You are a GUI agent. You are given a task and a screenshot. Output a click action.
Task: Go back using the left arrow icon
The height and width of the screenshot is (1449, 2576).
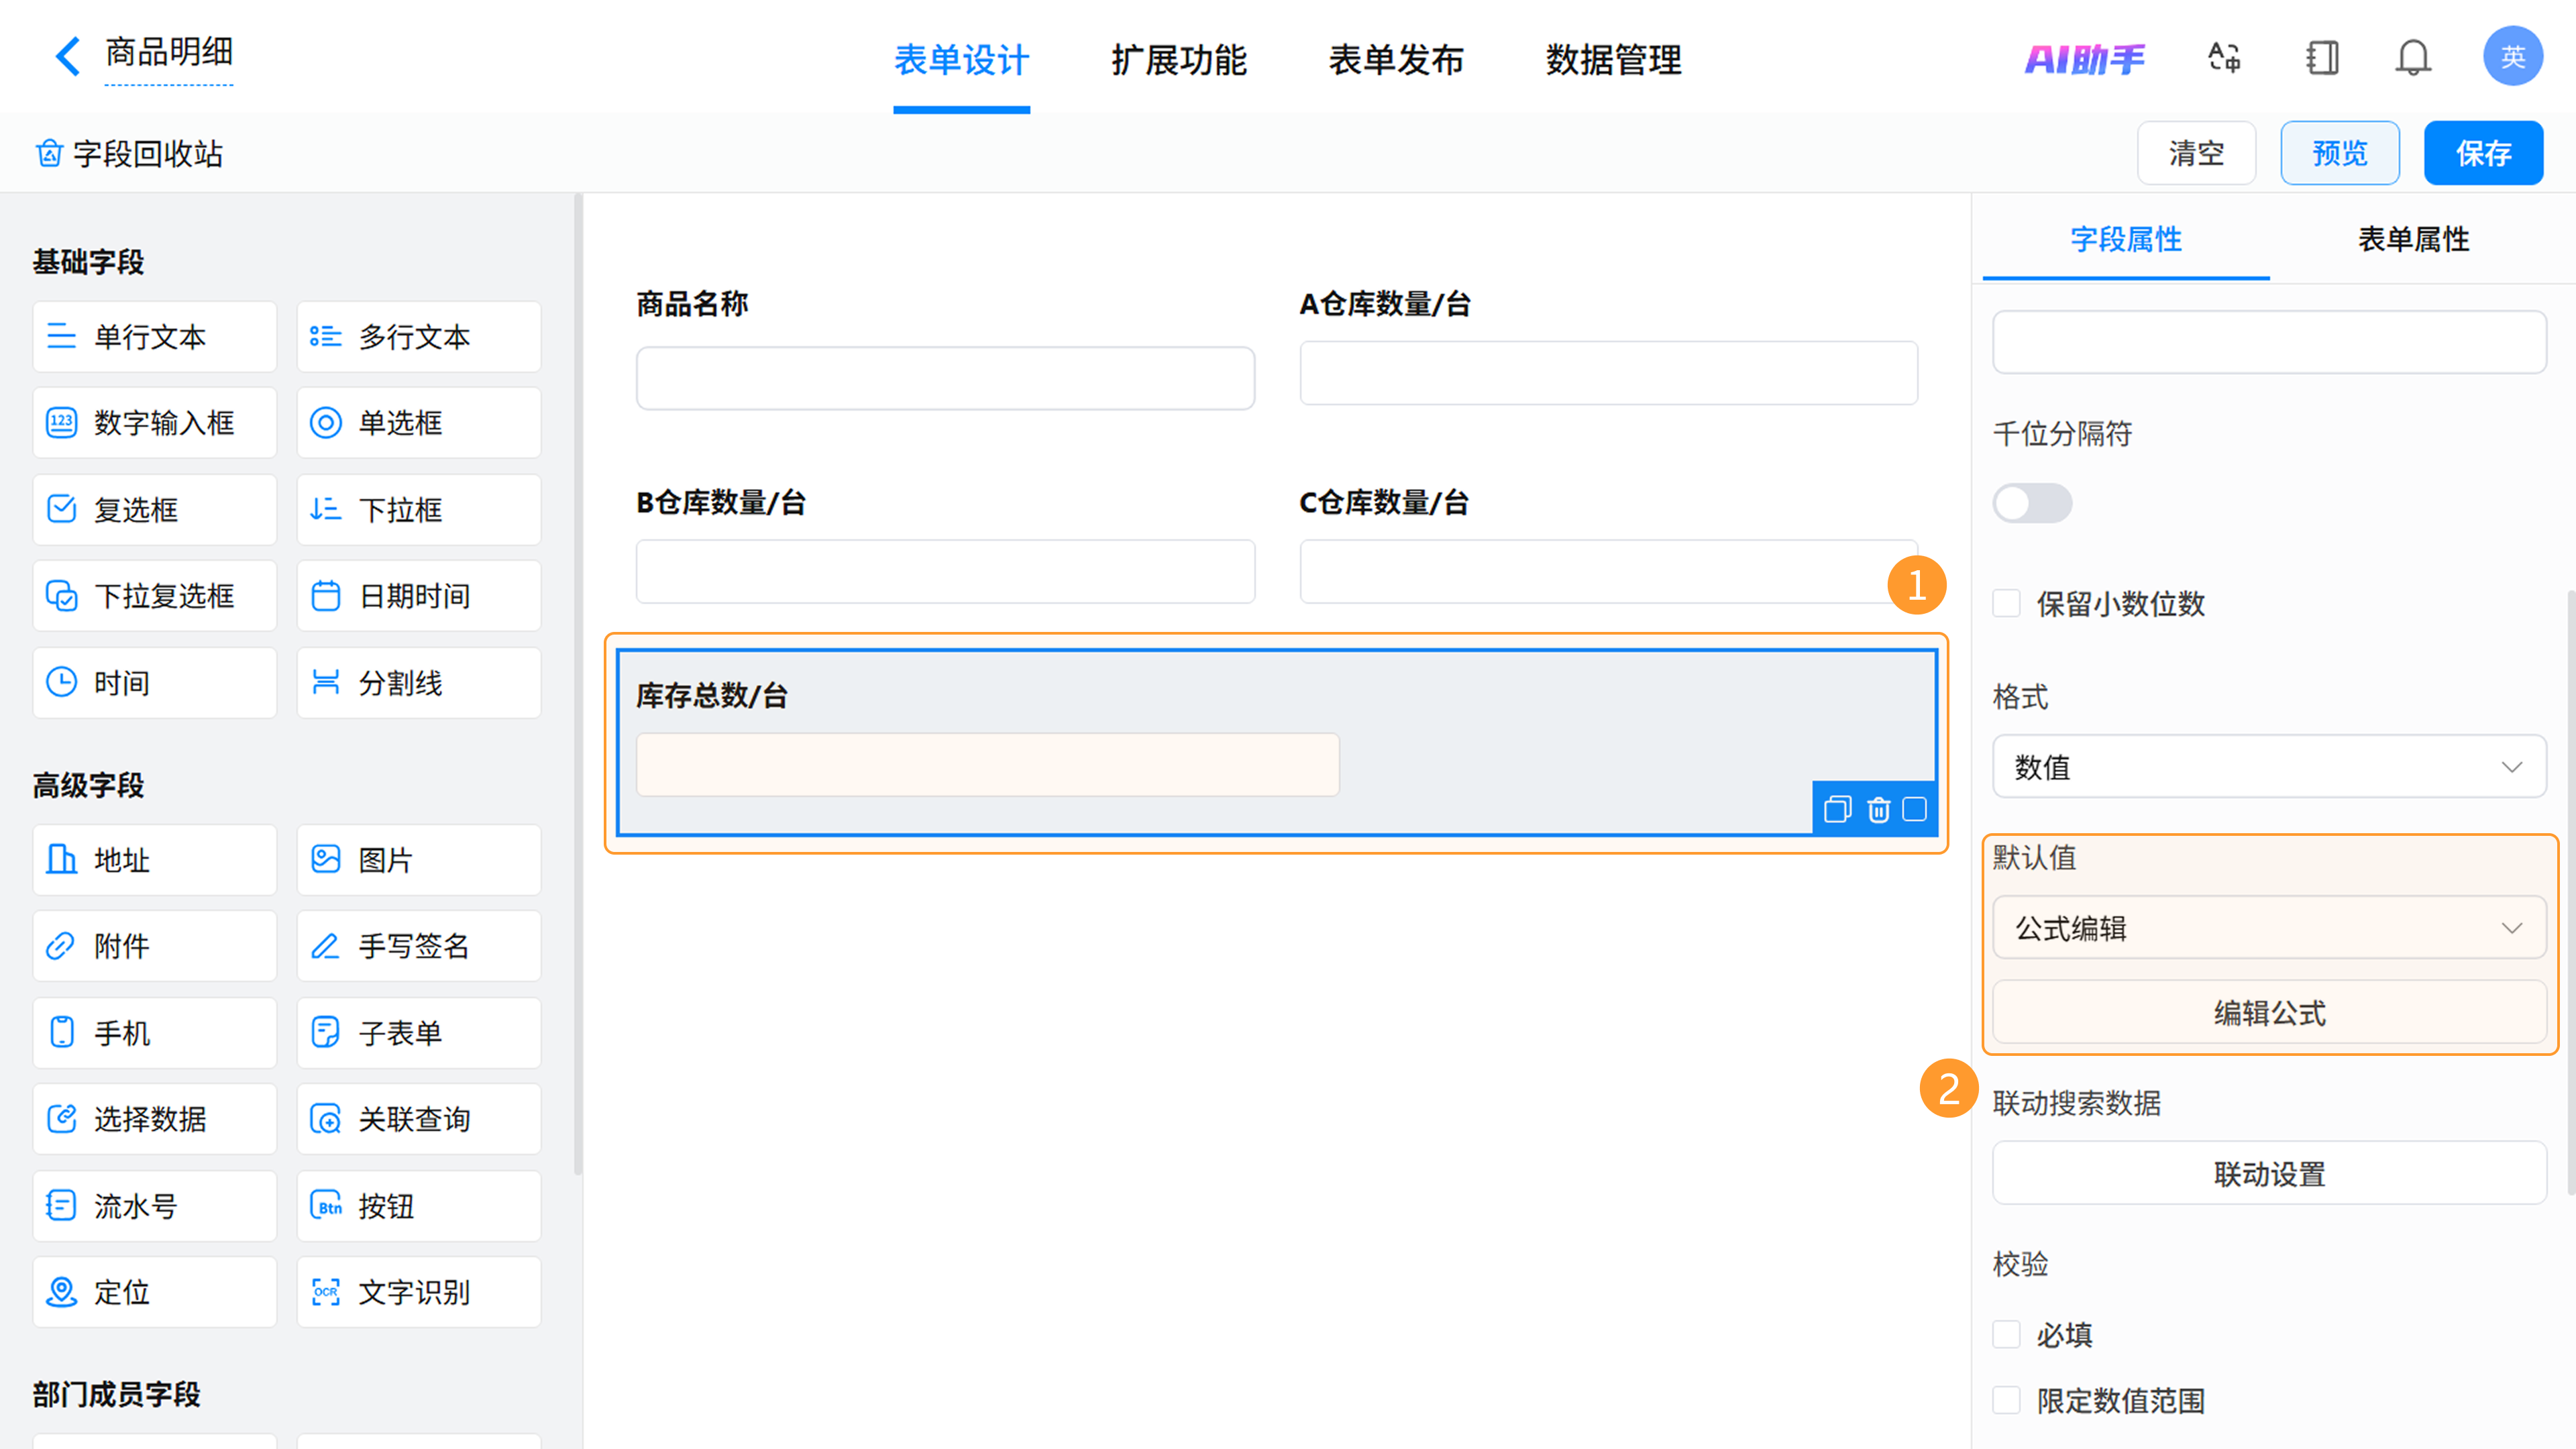point(67,56)
